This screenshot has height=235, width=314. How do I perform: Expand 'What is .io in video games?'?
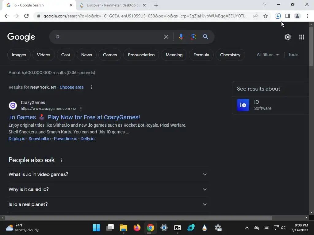pyautogui.click(x=109, y=174)
